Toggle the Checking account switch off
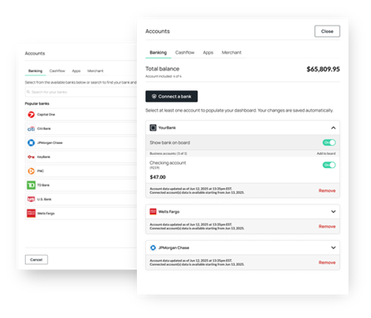Image resolution: width=371 pixels, height=318 pixels. [x=329, y=165]
